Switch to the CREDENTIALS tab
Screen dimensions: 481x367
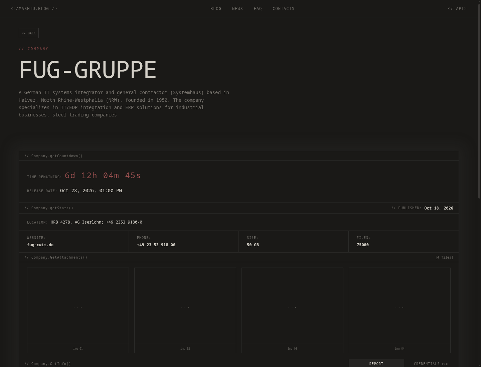coord(431,363)
